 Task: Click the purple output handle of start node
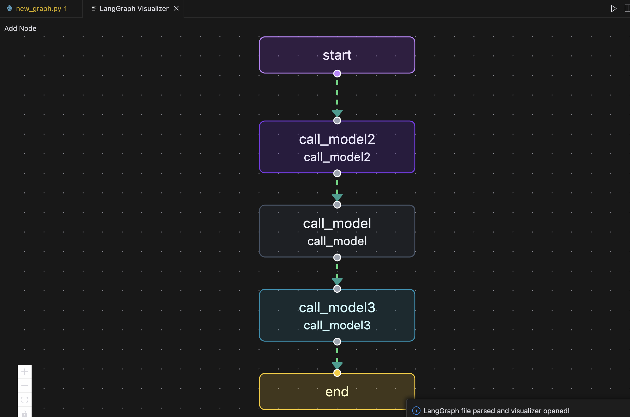(337, 73)
